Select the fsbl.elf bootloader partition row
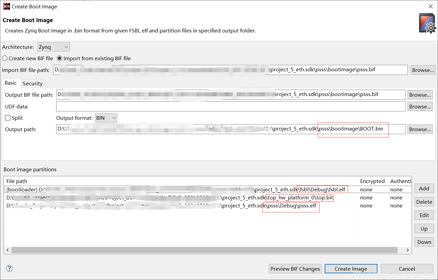The image size is (438, 280). [x=167, y=189]
